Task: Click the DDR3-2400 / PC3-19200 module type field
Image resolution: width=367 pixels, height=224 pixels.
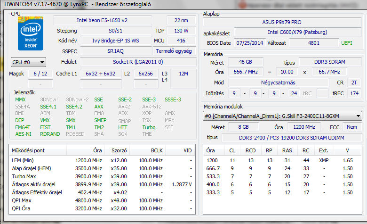Action: tap(292, 138)
